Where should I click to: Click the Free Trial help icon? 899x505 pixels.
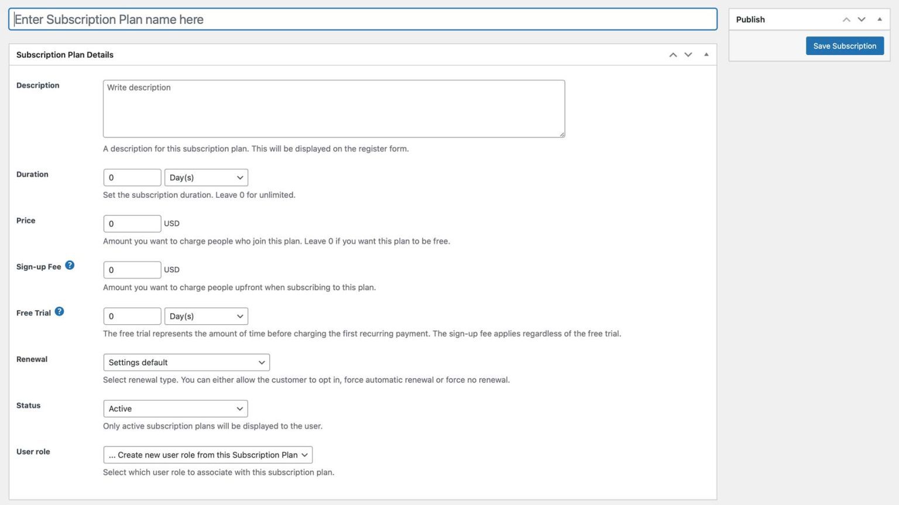pyautogui.click(x=59, y=311)
